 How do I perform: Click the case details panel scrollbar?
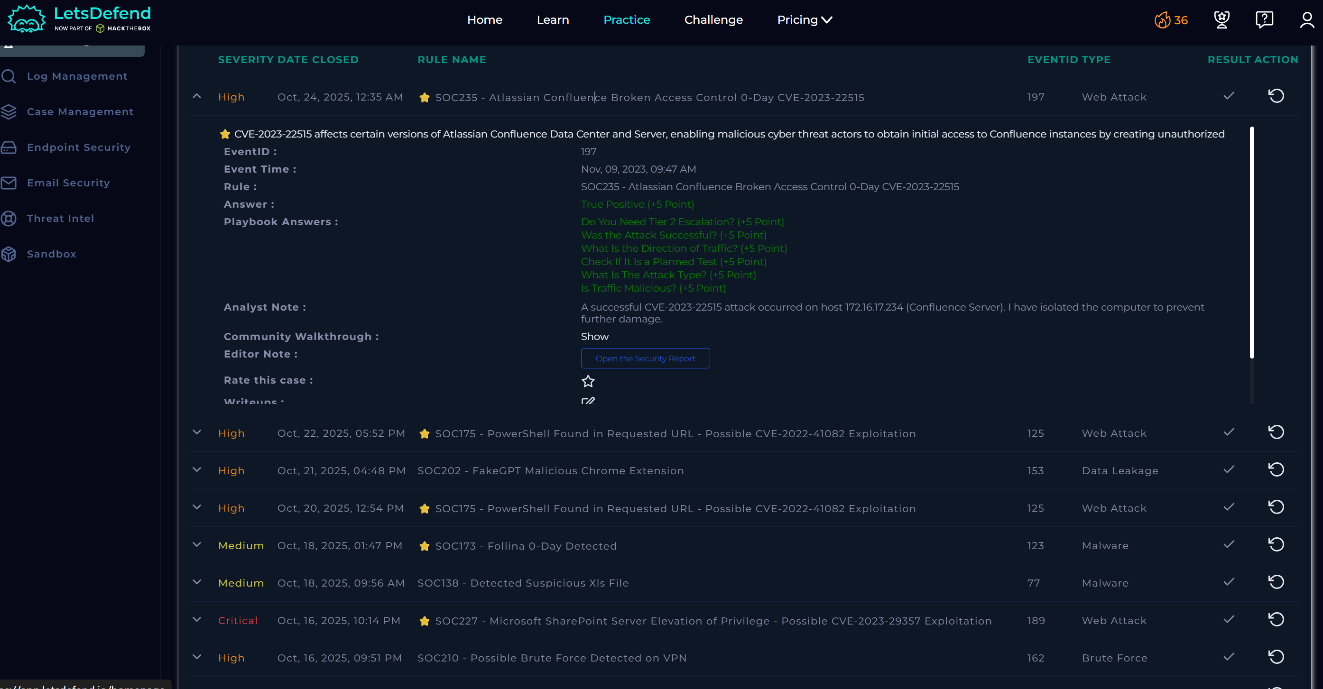[x=1252, y=242]
